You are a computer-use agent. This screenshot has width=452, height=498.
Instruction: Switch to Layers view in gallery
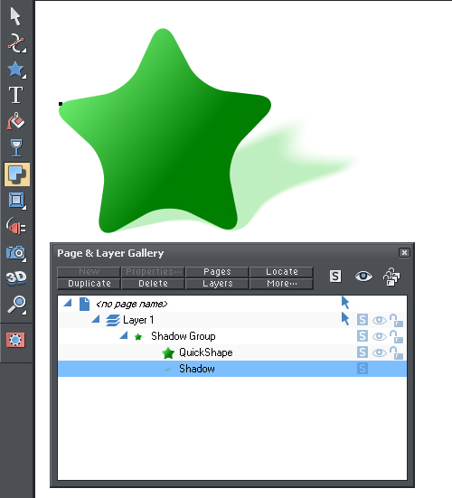(217, 284)
